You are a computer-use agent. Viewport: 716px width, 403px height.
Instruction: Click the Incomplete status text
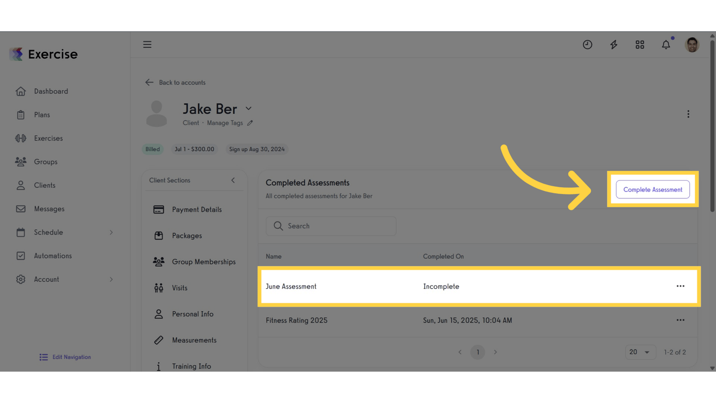coord(441,287)
